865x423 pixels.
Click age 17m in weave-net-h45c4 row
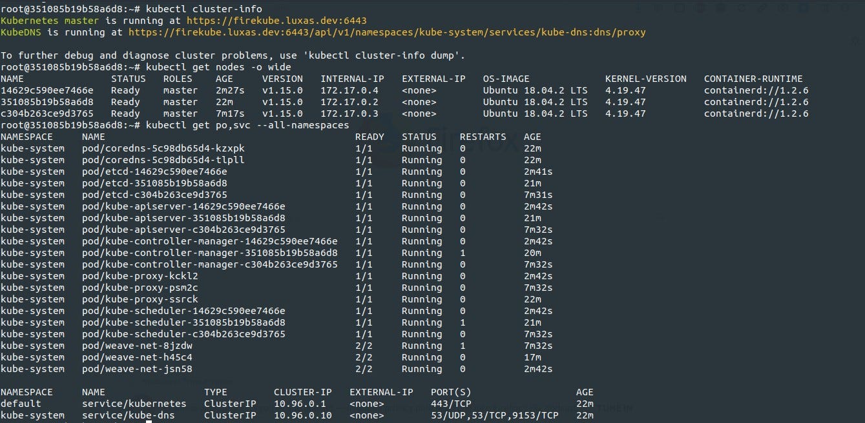533,357
